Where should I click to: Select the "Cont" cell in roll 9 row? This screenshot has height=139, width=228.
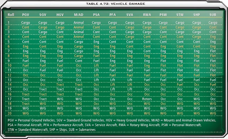click(x=79, y=61)
